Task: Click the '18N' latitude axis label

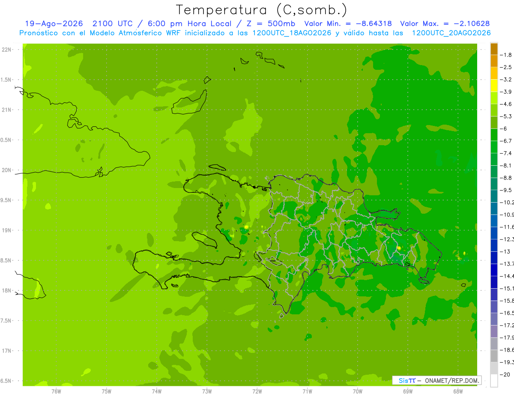Action: 6,291
